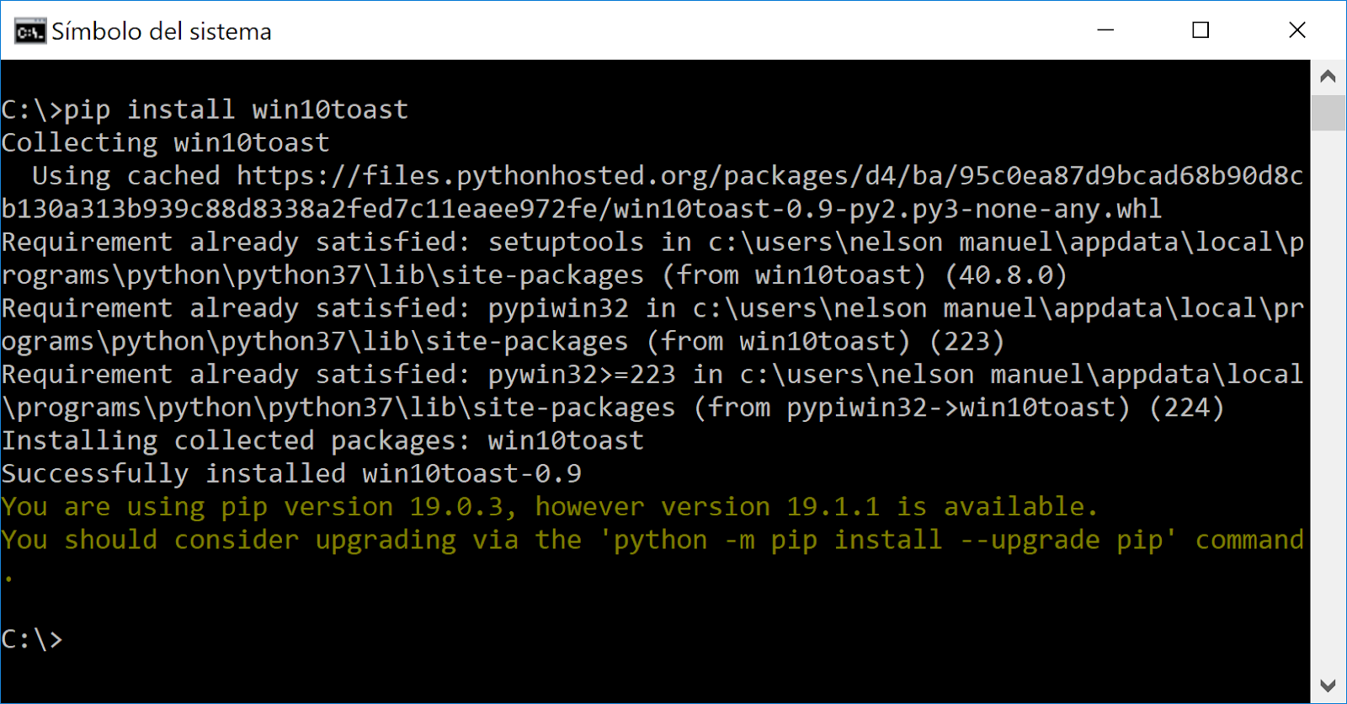The width and height of the screenshot is (1347, 704).
Task: Click the scrollbar down arrow
Action: [1328, 687]
